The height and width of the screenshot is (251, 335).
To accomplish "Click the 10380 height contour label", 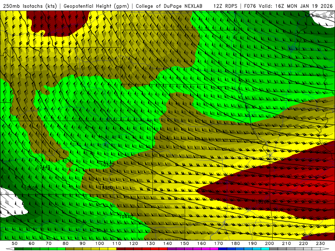I will pyautogui.click(x=106, y=188).
